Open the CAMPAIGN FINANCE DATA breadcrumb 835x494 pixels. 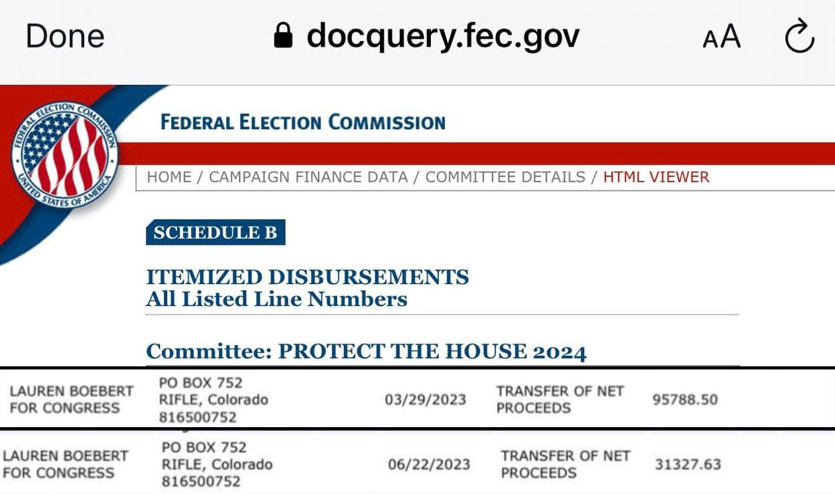pyautogui.click(x=308, y=177)
